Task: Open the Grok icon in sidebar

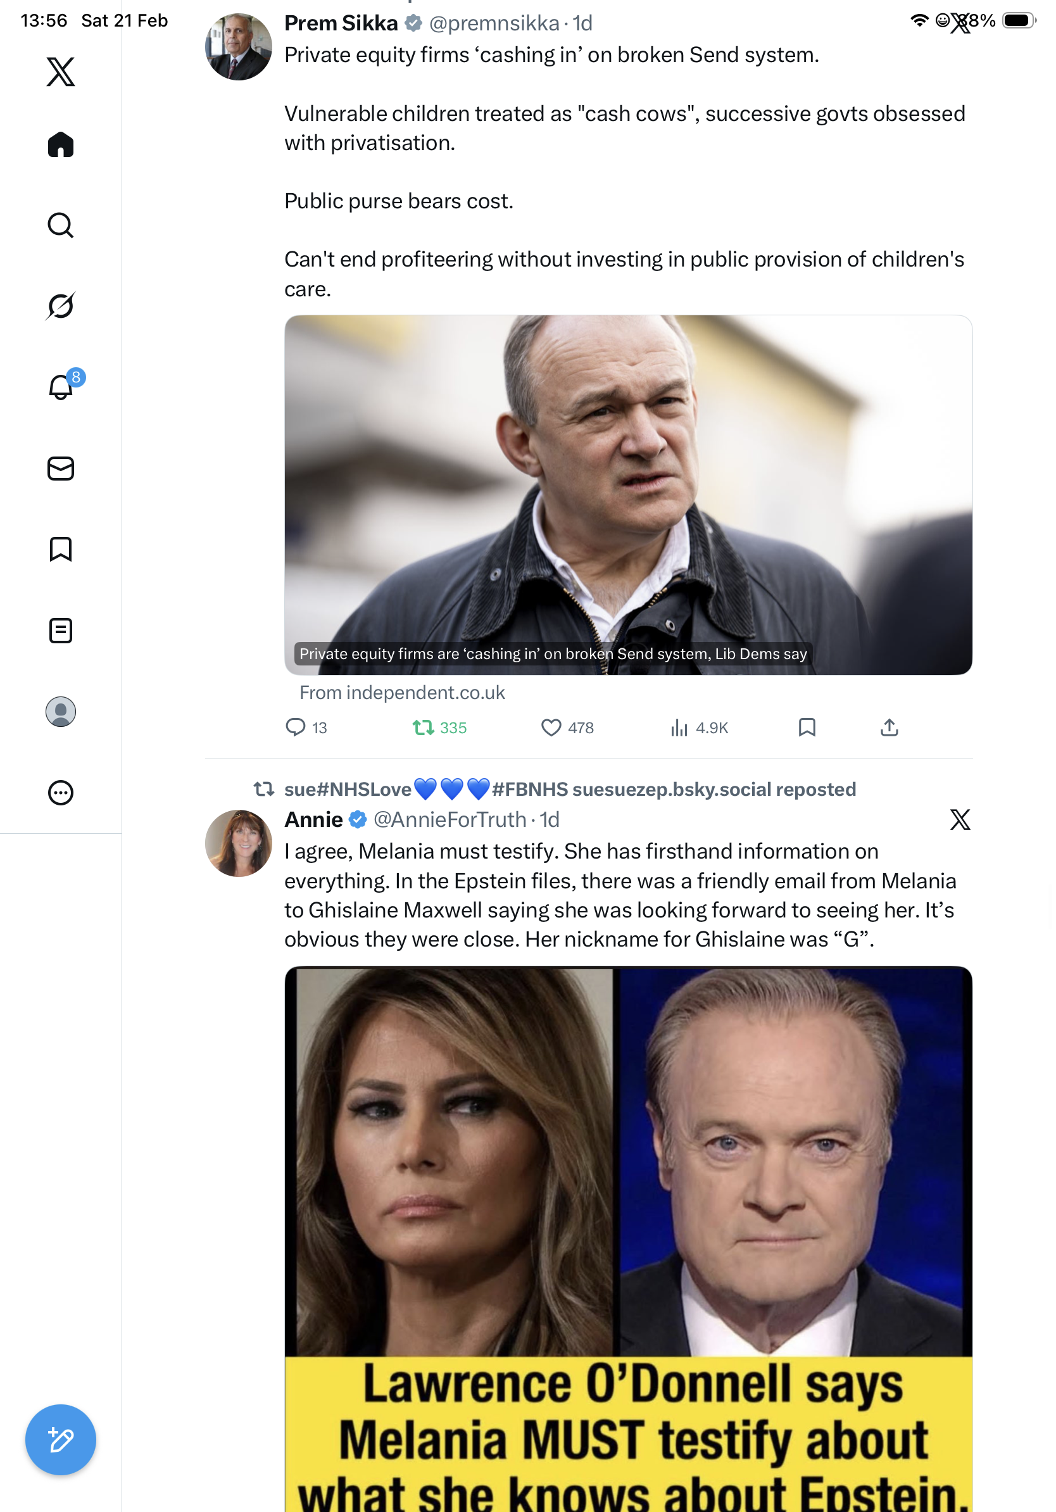Action: [x=61, y=306]
